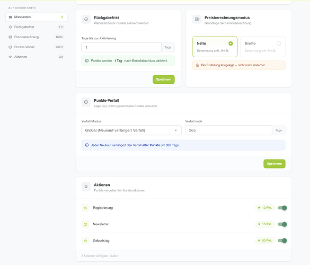Disable the Newsletter action switch
This screenshot has width=310, height=265.
[282, 224]
